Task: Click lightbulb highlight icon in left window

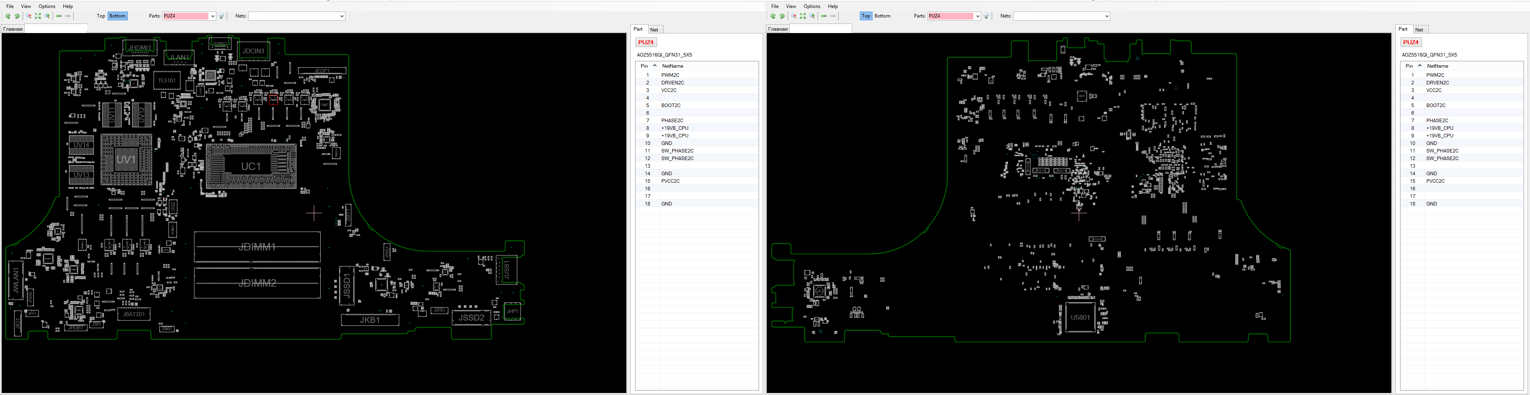Action: coord(222,16)
